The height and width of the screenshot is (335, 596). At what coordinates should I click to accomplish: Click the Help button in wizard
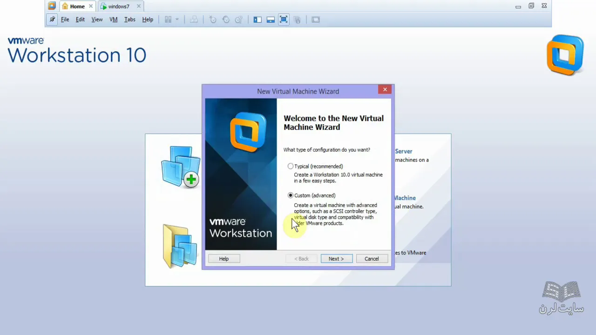click(x=224, y=259)
